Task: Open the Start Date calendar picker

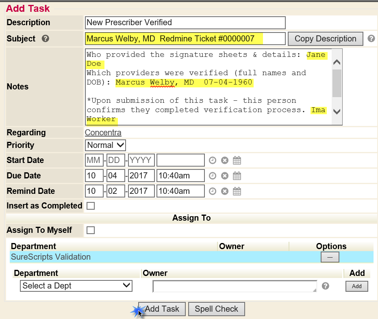Action: [237, 161]
